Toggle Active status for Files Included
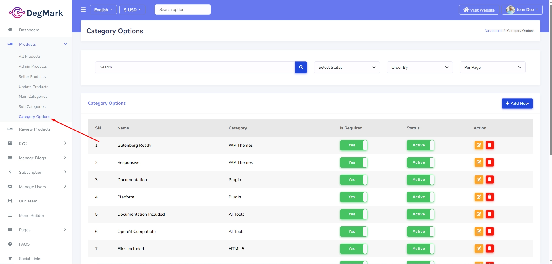 coord(420,249)
